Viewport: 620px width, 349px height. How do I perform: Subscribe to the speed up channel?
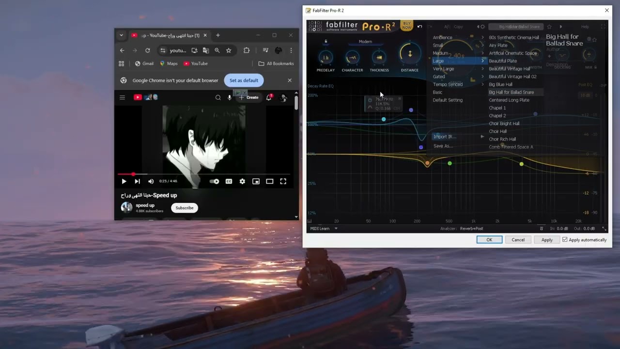[x=185, y=208]
